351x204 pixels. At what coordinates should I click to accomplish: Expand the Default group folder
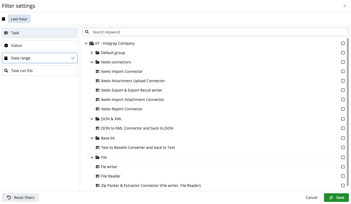click(x=92, y=53)
